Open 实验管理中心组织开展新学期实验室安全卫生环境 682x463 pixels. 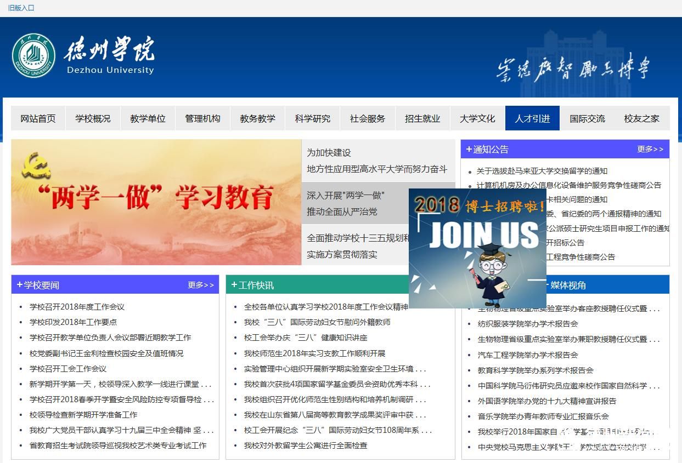pyautogui.click(x=335, y=369)
